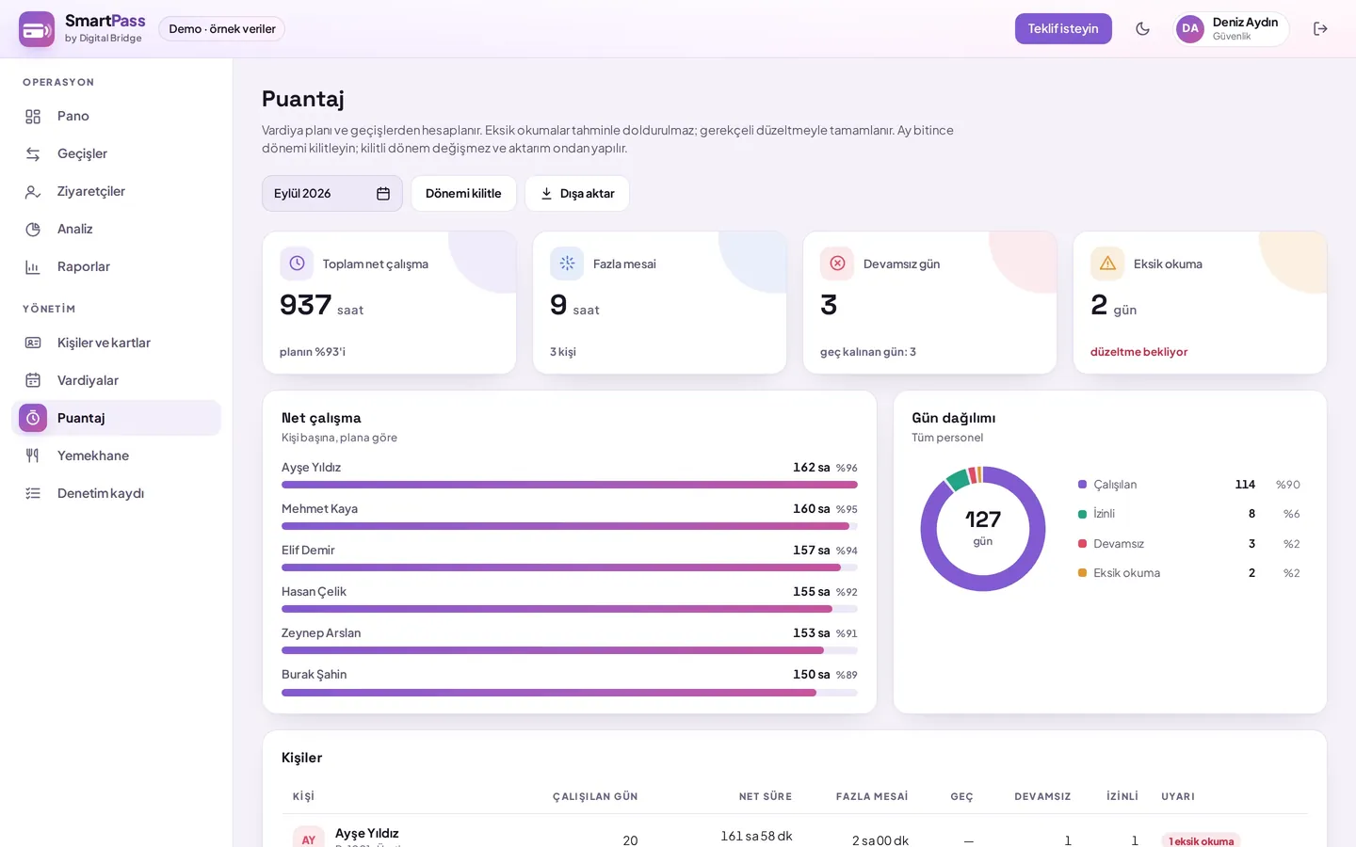
Task: Open the Deniz Aydın profile button
Action: click(x=1232, y=29)
